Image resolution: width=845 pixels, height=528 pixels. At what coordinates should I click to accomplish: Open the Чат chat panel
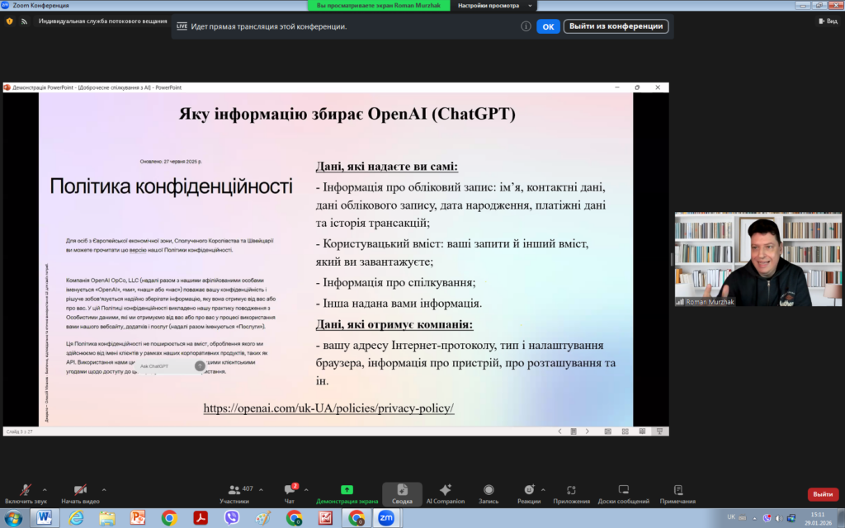(x=290, y=493)
